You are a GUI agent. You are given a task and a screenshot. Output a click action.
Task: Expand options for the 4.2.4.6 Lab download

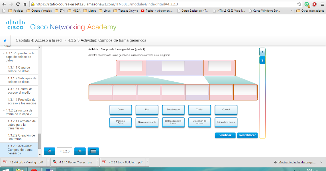pyautogui.click(x=48, y=162)
